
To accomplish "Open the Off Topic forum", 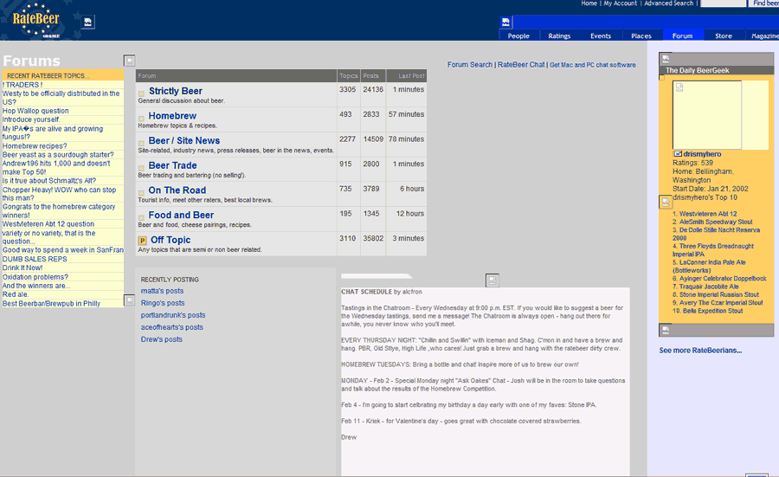I will point(171,240).
